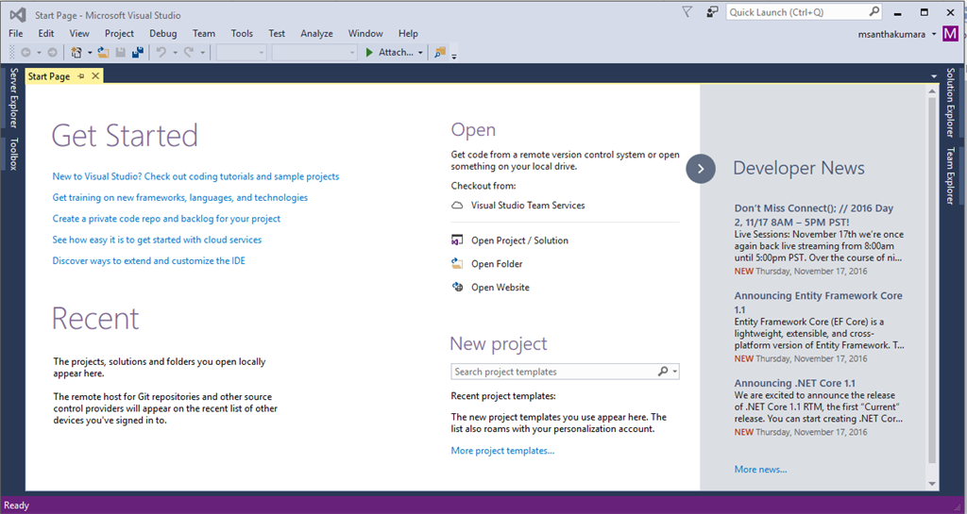
Task: Open the project template search dropdown arrow
Action: click(x=675, y=372)
